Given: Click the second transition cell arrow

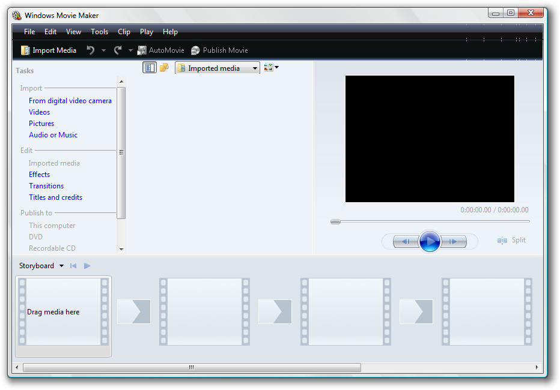Looking at the screenshot, I should coord(275,312).
